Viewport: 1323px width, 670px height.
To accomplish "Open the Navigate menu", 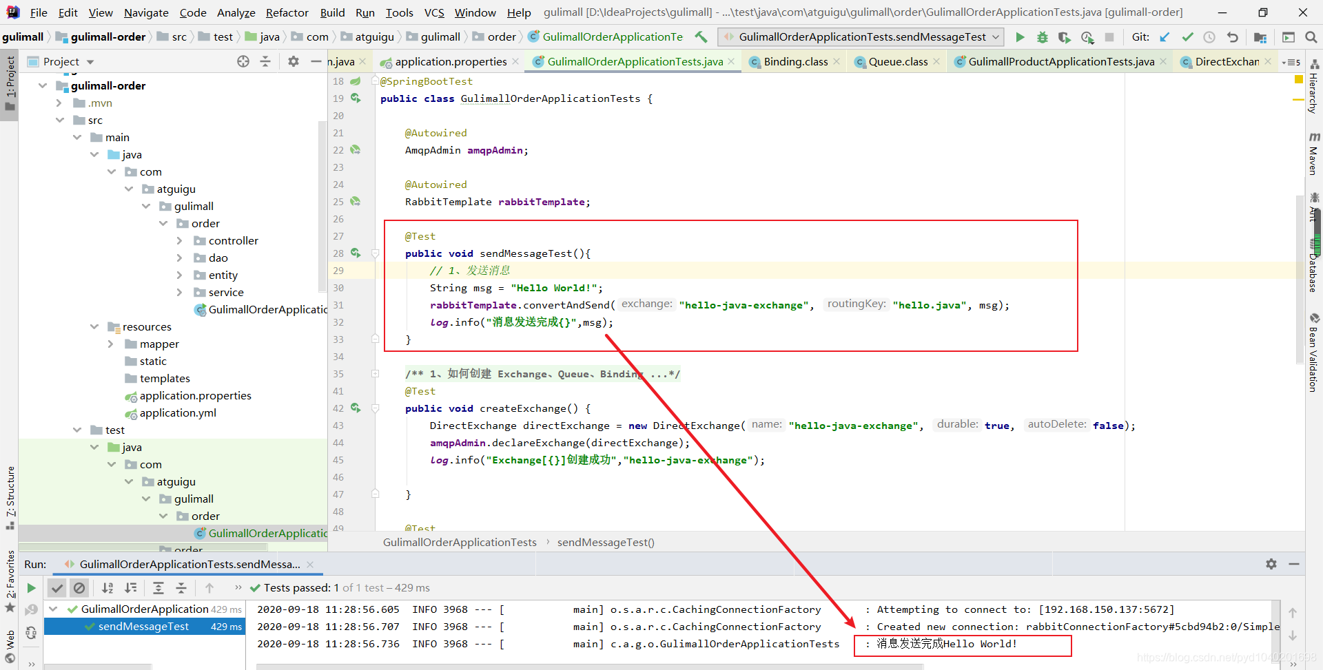I will 146,12.
